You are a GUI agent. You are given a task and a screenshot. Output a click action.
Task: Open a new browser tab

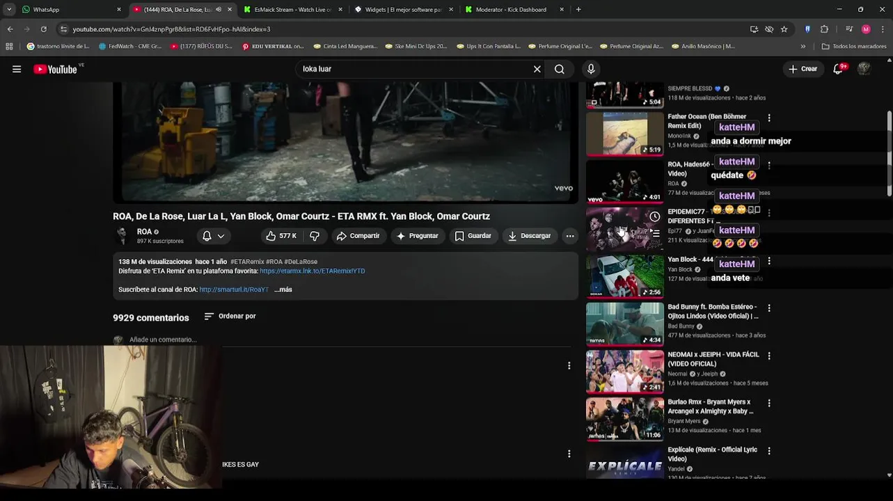coord(578,10)
